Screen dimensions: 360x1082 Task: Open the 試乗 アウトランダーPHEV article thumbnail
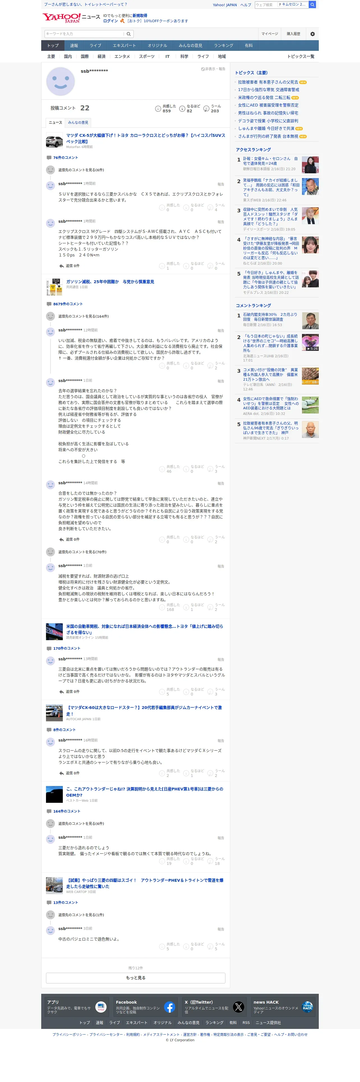54,885
